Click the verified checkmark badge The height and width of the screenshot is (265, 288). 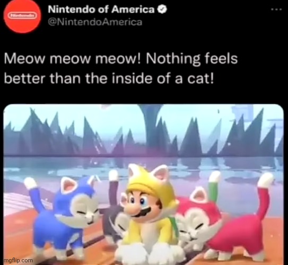[x=162, y=10]
